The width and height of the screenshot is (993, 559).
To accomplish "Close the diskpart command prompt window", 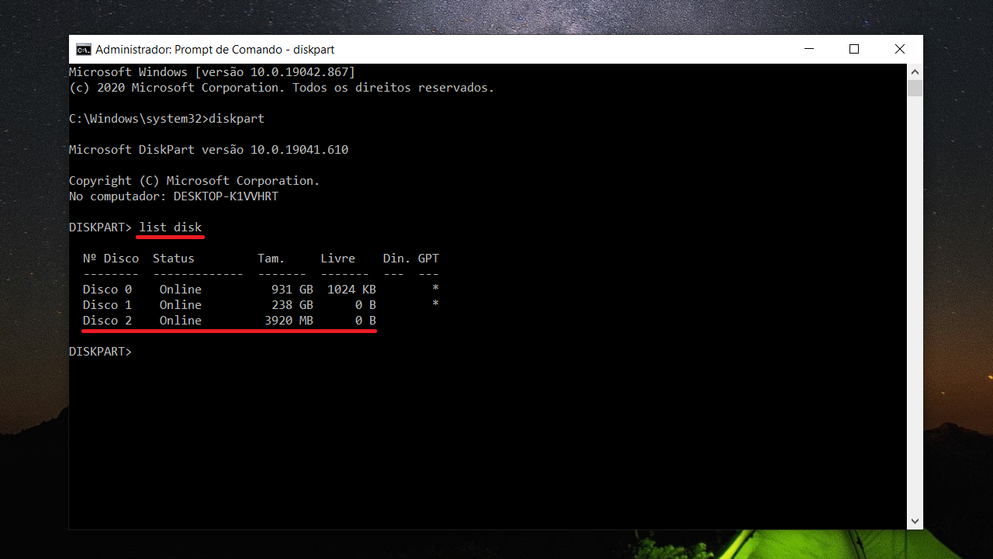I will point(900,49).
